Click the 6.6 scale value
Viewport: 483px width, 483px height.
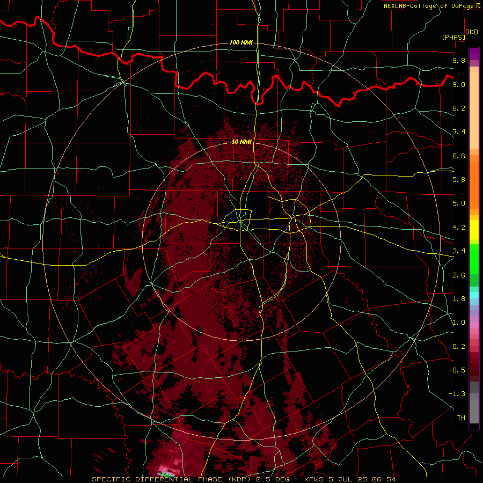tap(459, 156)
